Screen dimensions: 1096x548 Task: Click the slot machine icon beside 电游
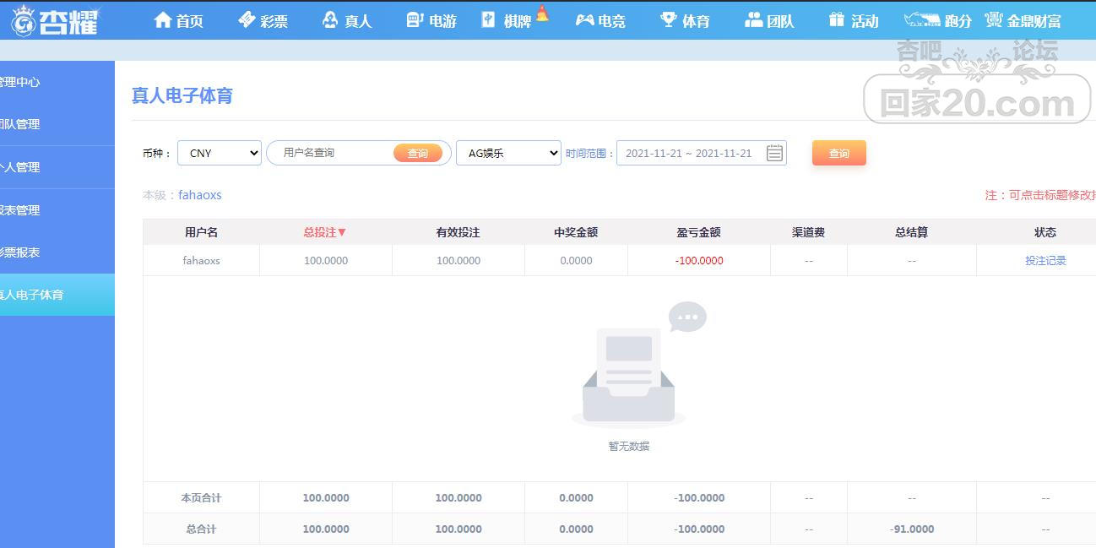click(414, 19)
